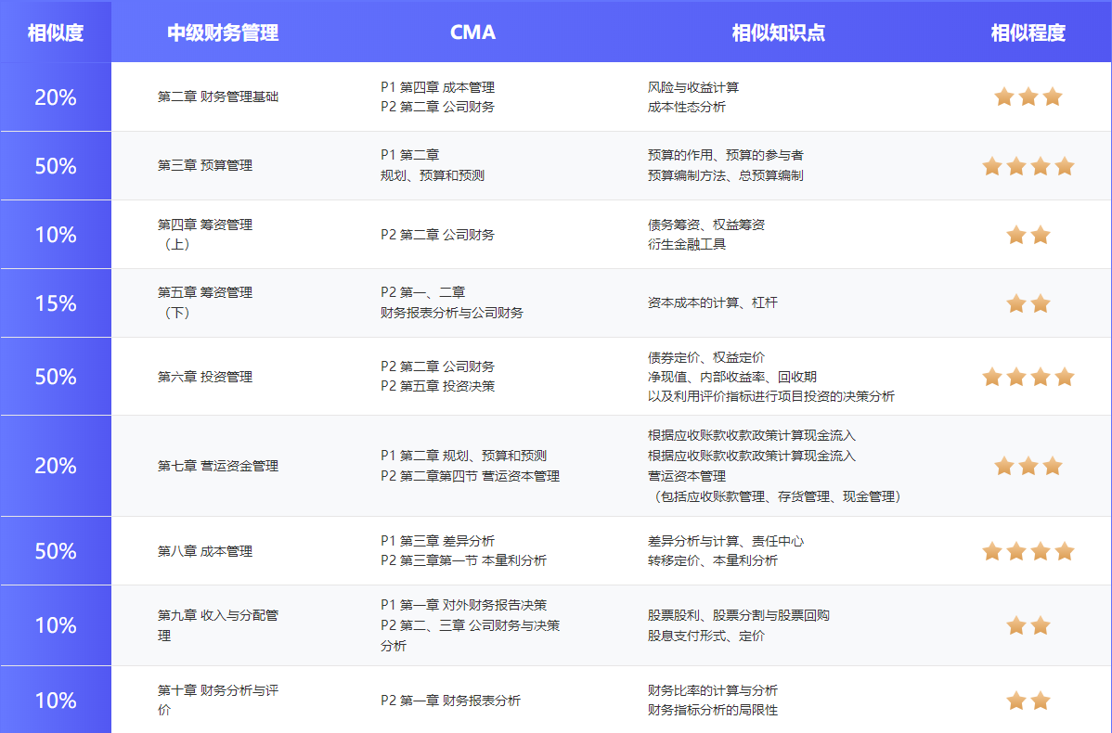Click the four-star rating in 第六章 投资管理 row
Image resolution: width=1112 pixels, height=733 pixels.
[x=1028, y=377]
